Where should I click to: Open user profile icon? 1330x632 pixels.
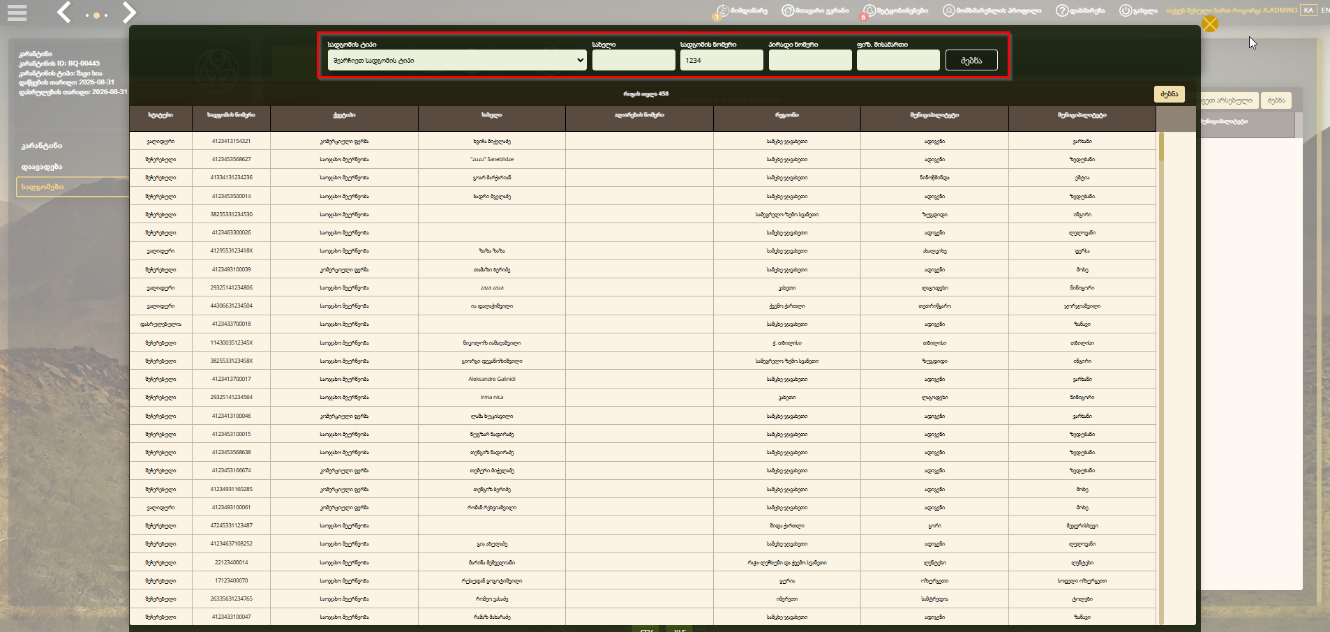pyautogui.click(x=948, y=10)
